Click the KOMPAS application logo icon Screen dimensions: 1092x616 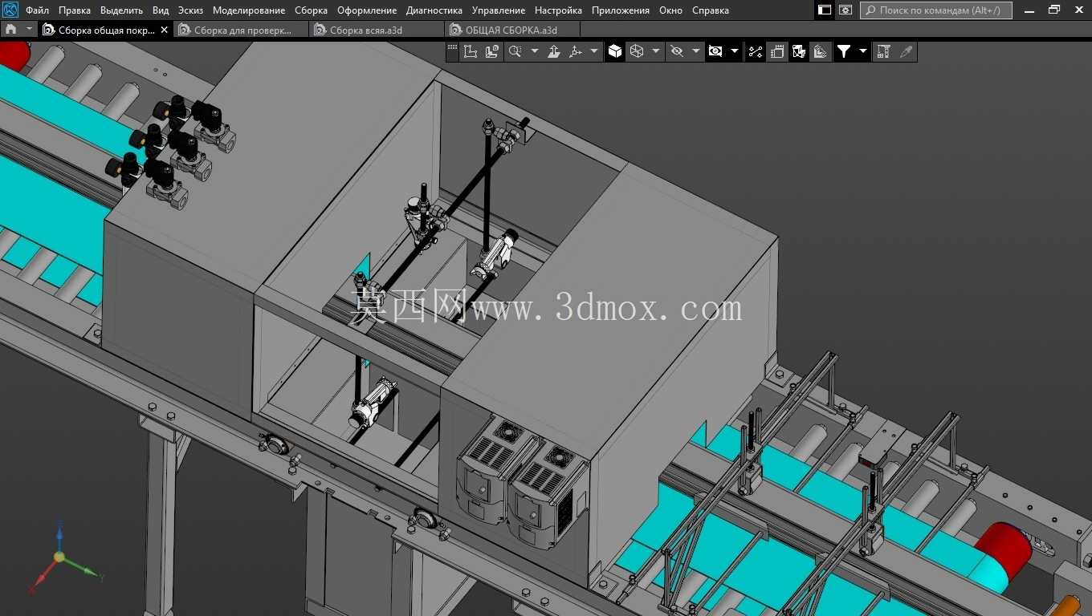(10, 10)
